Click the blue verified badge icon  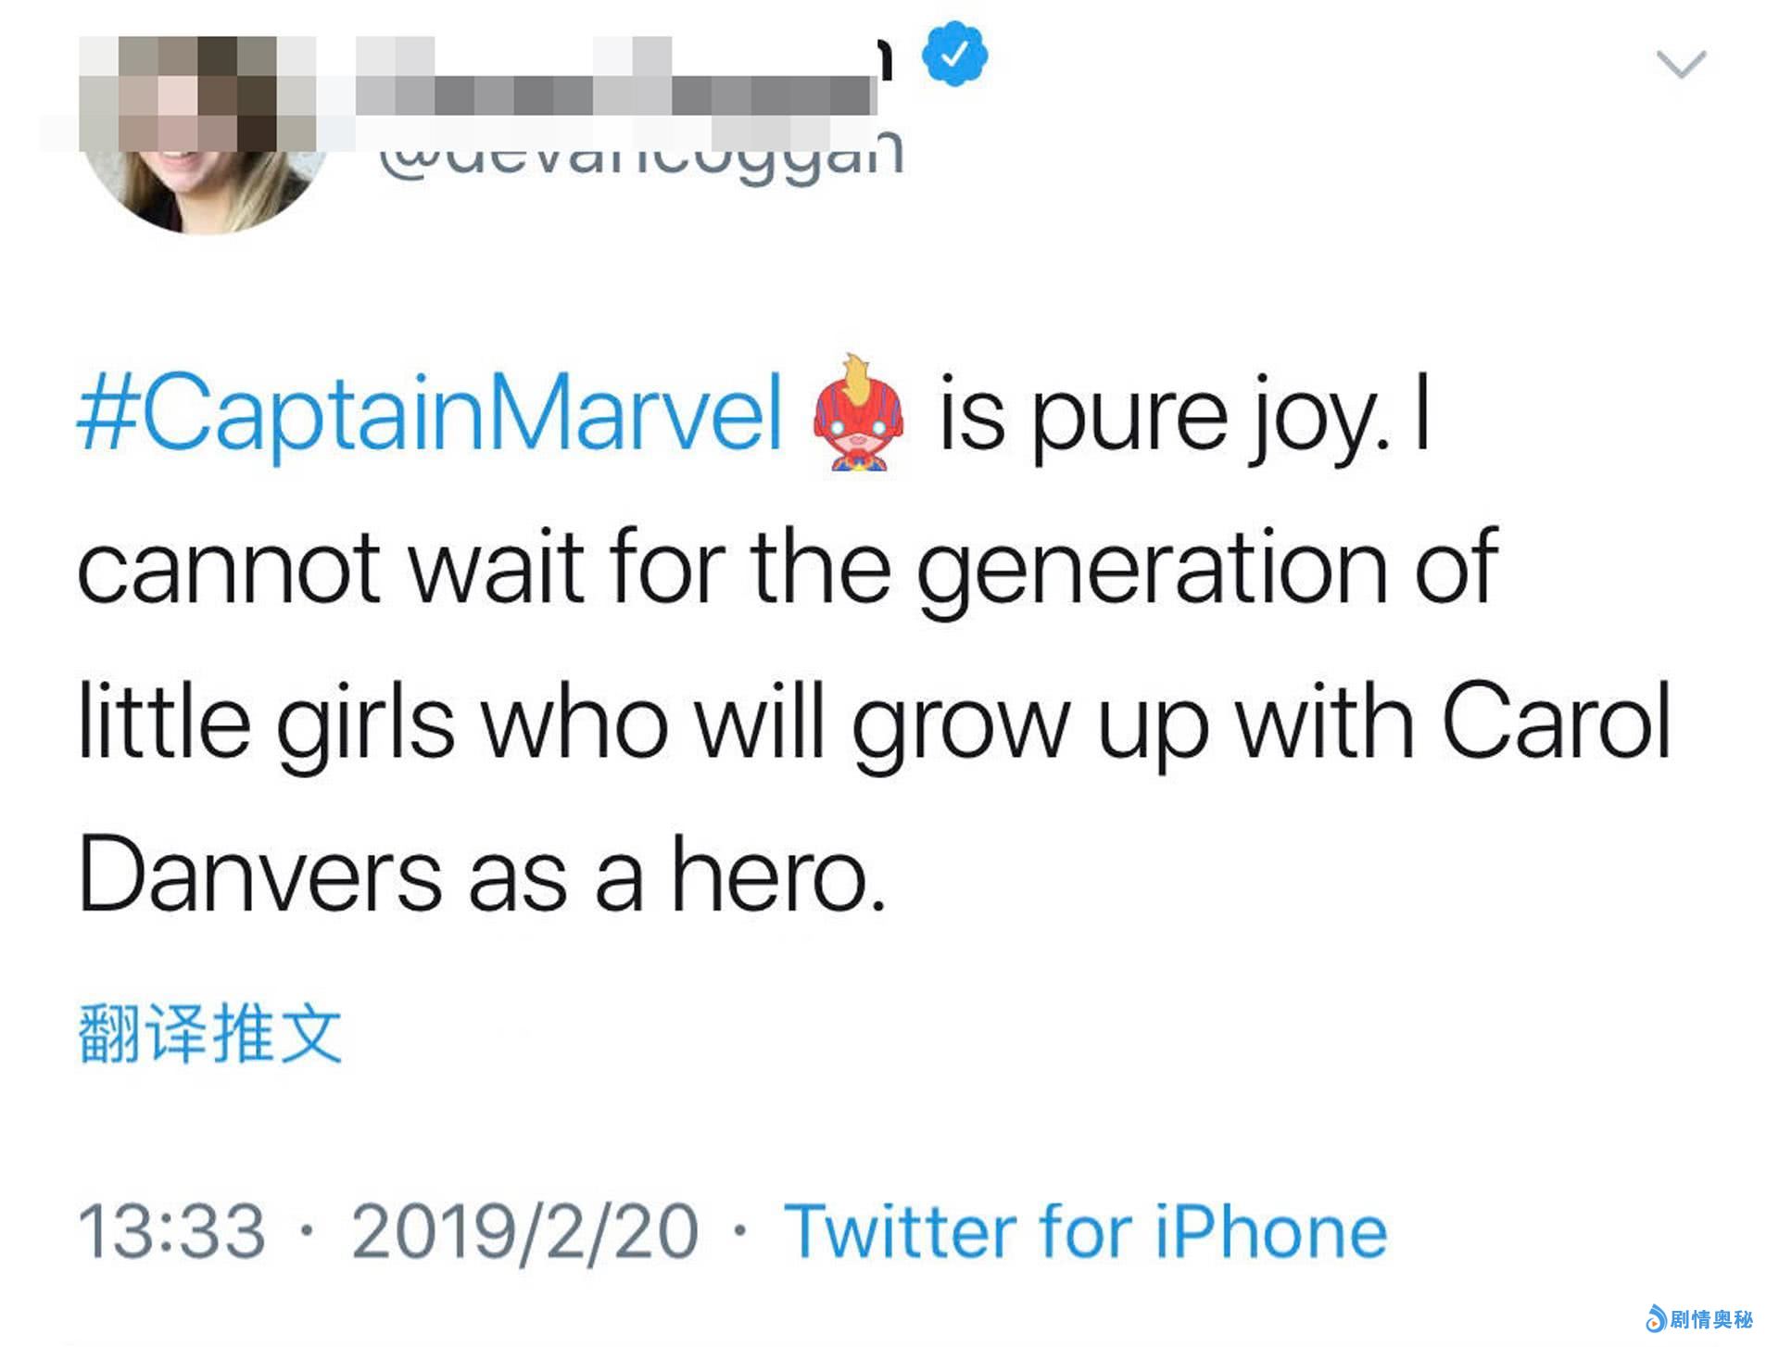pyautogui.click(x=954, y=55)
